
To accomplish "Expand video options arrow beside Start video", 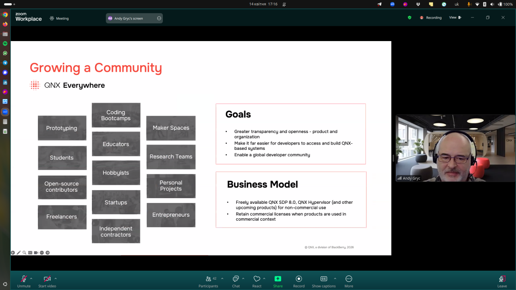I will point(56,278).
